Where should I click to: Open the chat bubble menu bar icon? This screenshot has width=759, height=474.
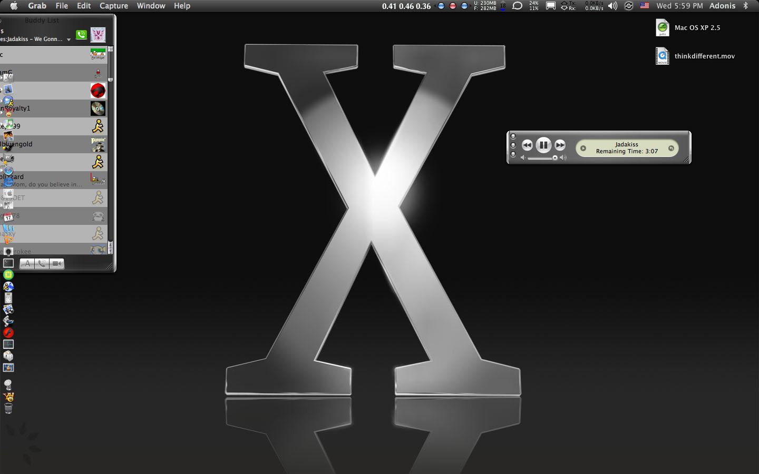[x=518, y=6]
